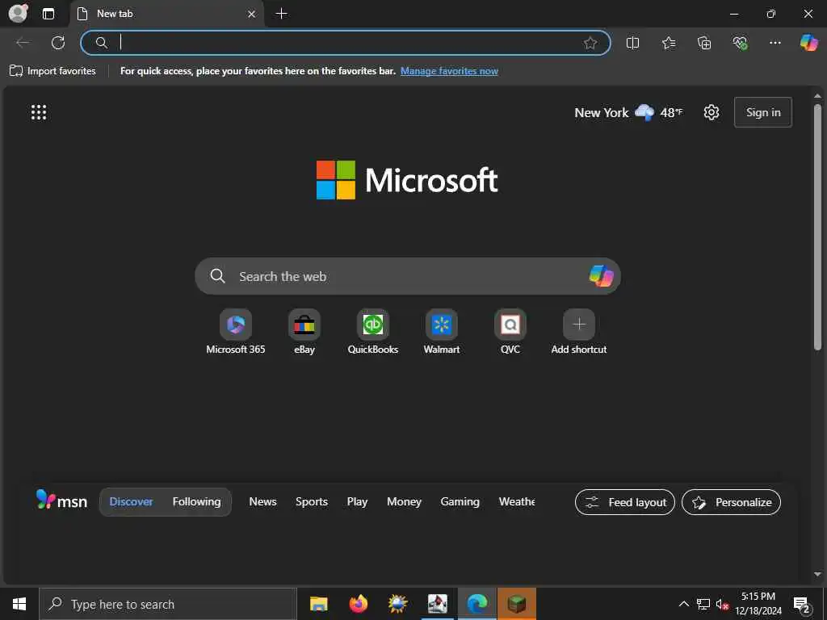Viewport: 827px width, 620px height.
Task: Launch Firefox from taskbar
Action: coord(358,604)
